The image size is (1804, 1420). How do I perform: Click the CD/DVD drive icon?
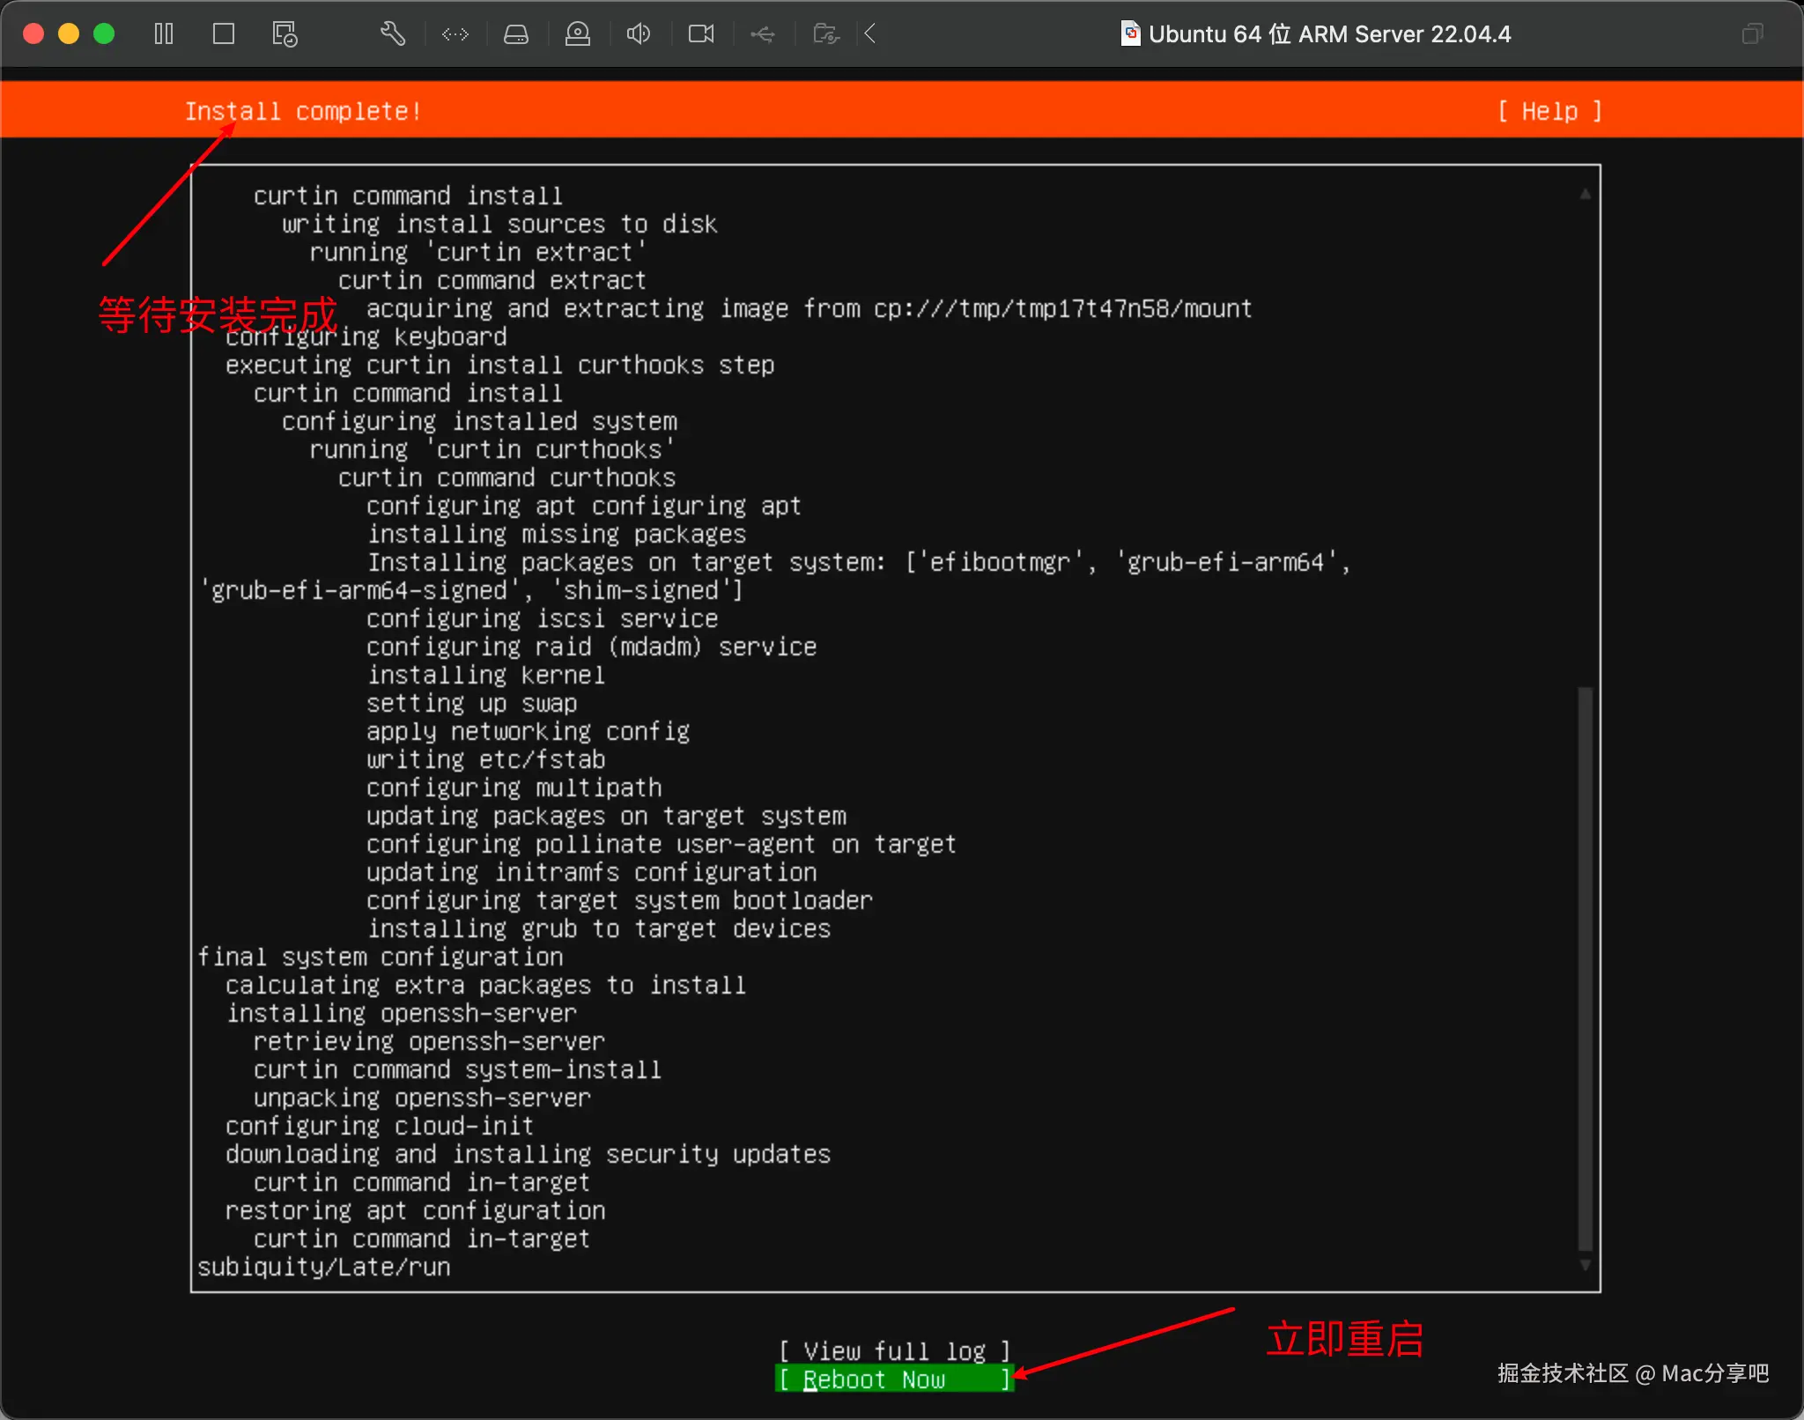click(578, 34)
